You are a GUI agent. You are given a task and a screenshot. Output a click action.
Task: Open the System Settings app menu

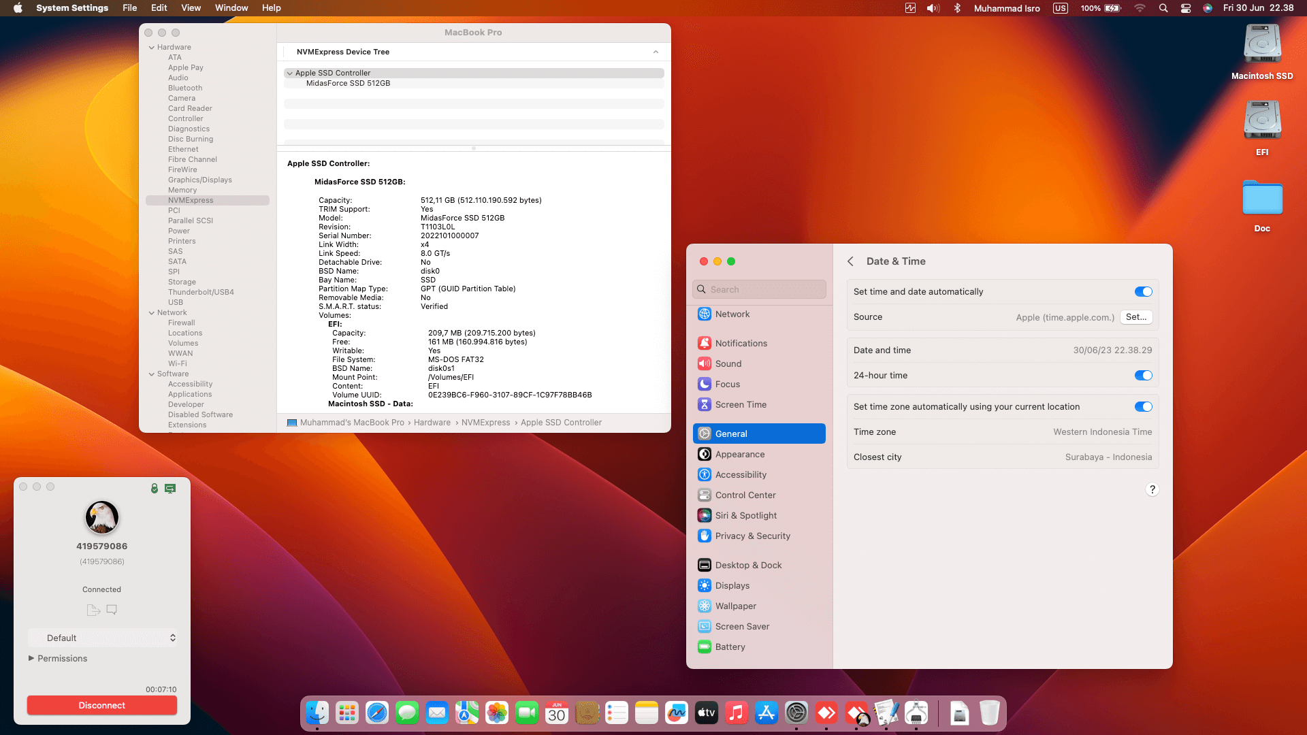pos(72,8)
